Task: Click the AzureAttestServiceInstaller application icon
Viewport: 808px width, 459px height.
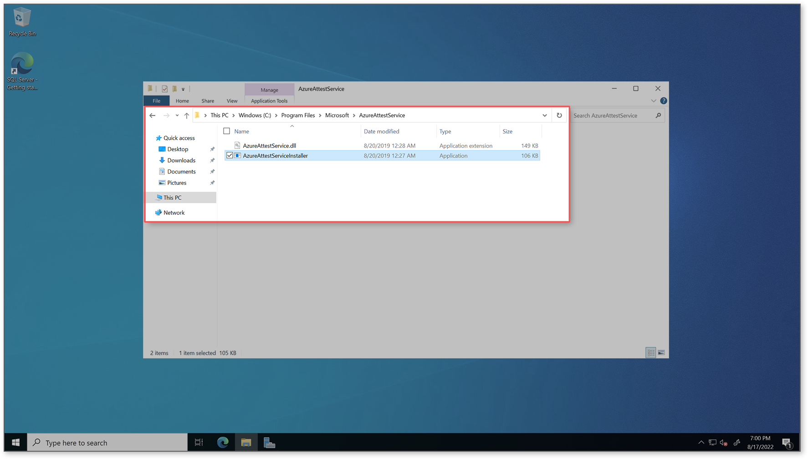Action: [238, 156]
